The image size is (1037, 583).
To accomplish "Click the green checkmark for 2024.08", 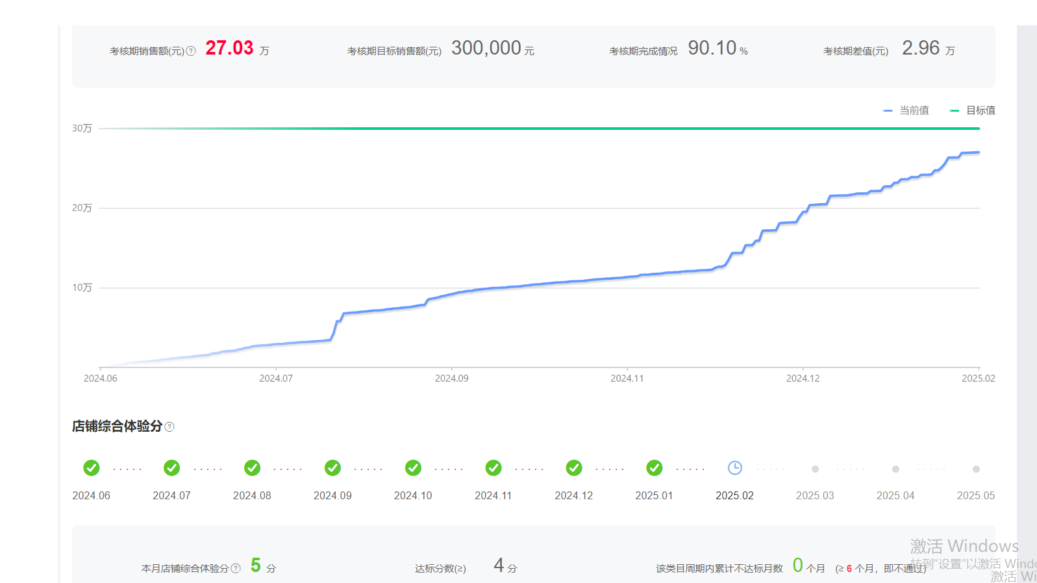I will click(252, 468).
